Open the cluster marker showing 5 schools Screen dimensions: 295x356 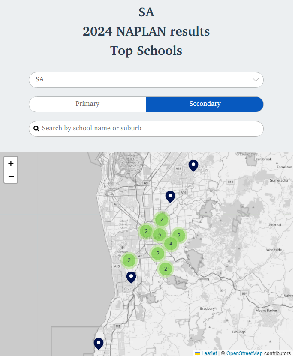[160, 234]
